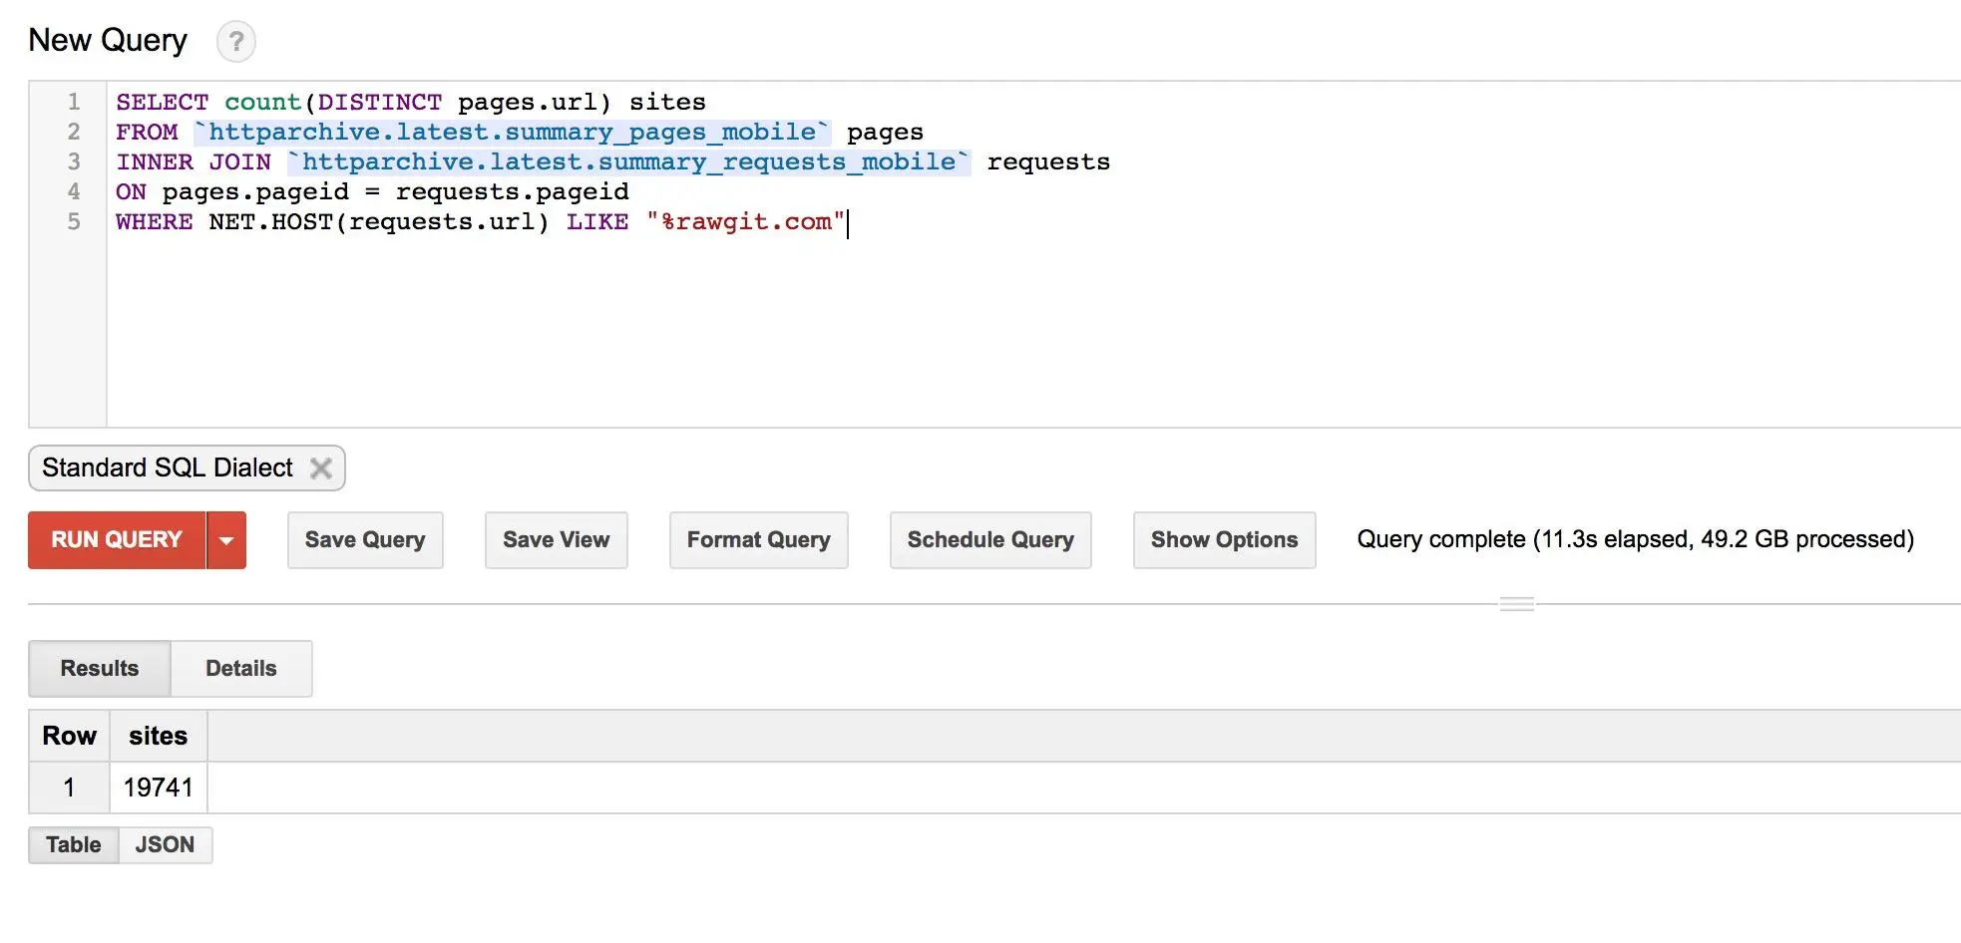Click the Row column header
The height and width of the screenshot is (943, 1961).
tap(69, 737)
